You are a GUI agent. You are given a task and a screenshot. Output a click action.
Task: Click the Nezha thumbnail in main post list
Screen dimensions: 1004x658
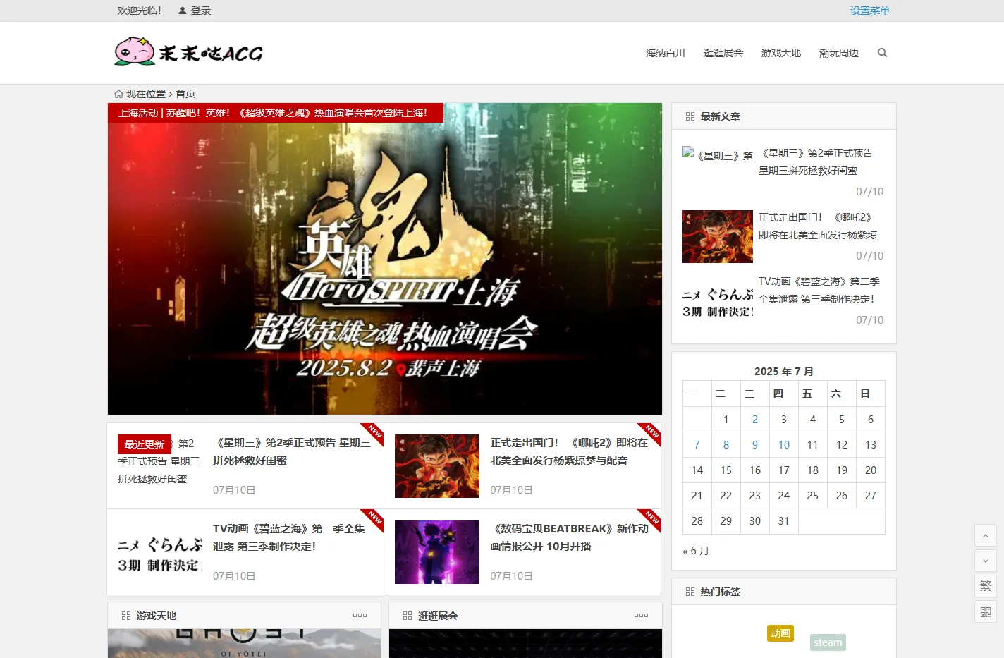437,466
